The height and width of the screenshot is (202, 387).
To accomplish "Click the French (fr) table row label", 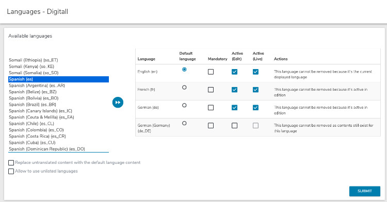I will [146, 90].
